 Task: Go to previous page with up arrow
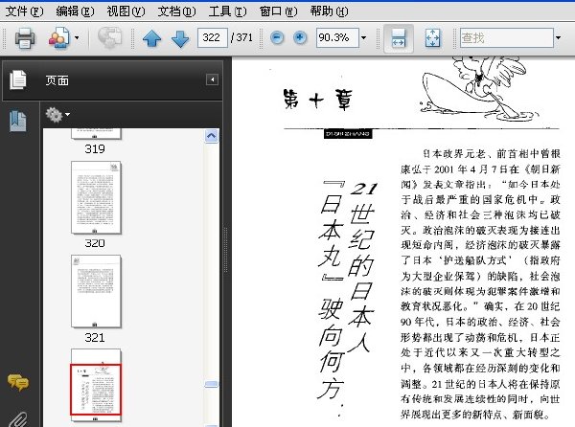pos(151,38)
